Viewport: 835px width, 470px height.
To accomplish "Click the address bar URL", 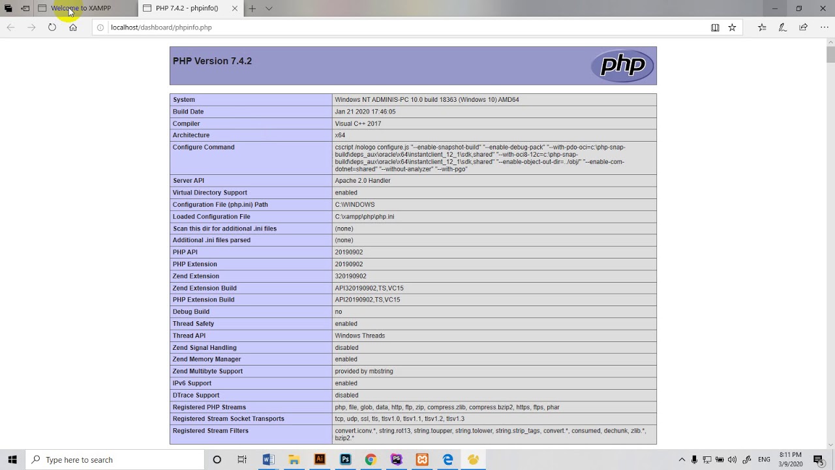I will click(x=161, y=27).
